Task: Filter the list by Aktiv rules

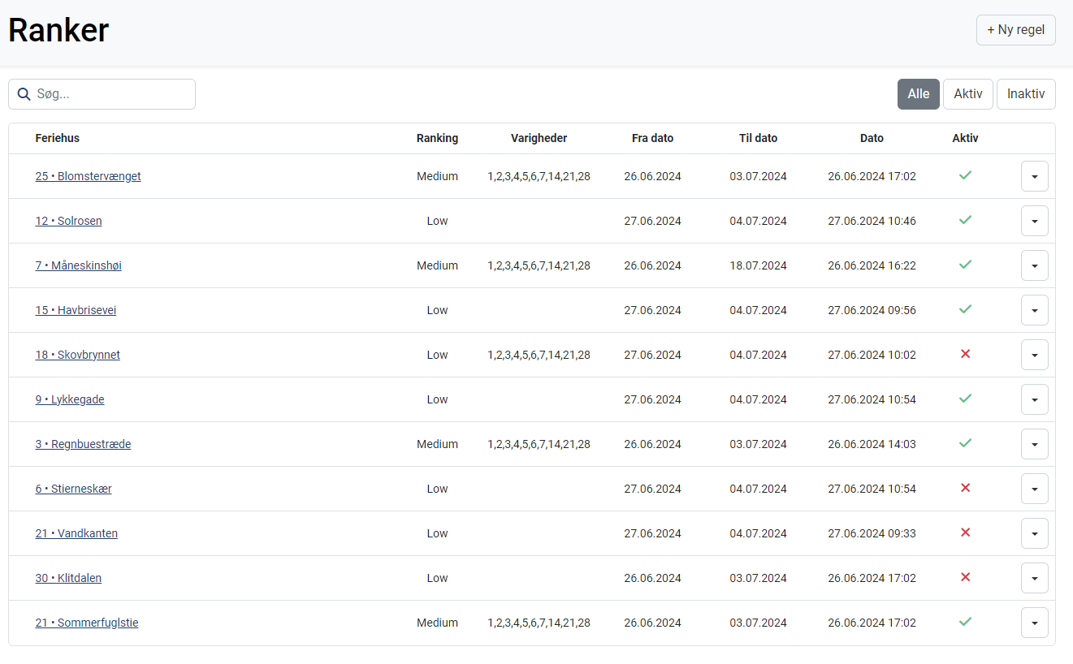Action: (x=967, y=94)
